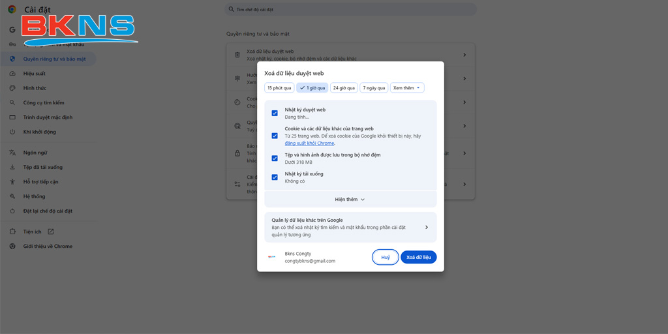Viewport: 668px width, 334px height.
Task: Click the browser icon next to Trình duyệt mặc định
Action: (x=12, y=117)
